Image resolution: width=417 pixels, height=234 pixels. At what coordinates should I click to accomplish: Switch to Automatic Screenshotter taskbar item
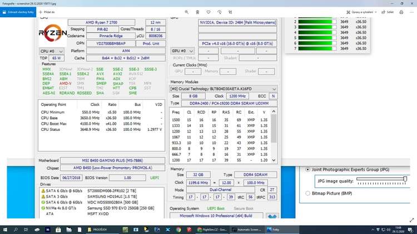(x=247, y=229)
